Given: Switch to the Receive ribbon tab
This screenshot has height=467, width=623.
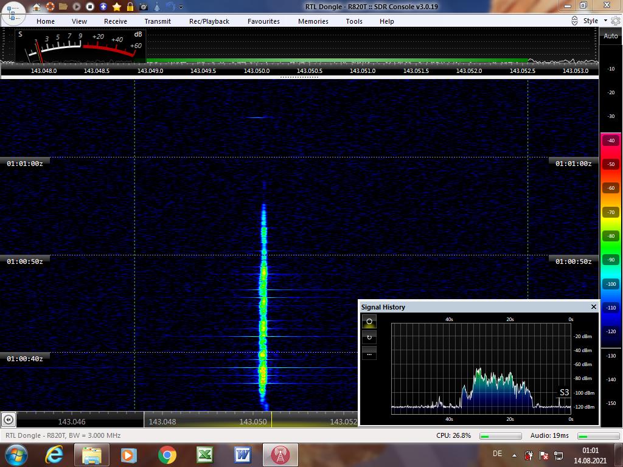Looking at the screenshot, I should coord(116,21).
